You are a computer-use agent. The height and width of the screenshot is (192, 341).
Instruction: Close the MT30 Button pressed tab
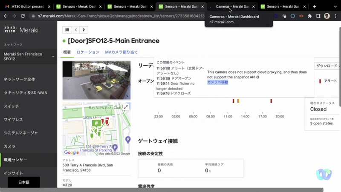point(49,7)
